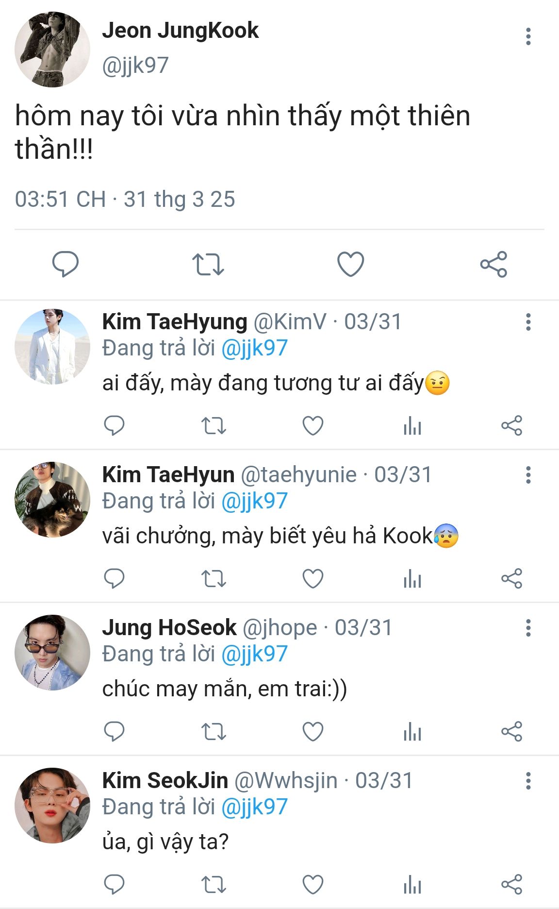Image resolution: width=559 pixels, height=909 pixels.
Task: Open @jjk97 mention link in Kim SeokJin's reply
Action: pyautogui.click(x=254, y=807)
